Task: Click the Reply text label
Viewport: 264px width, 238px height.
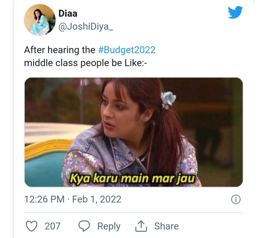Action: pyautogui.click(x=109, y=226)
